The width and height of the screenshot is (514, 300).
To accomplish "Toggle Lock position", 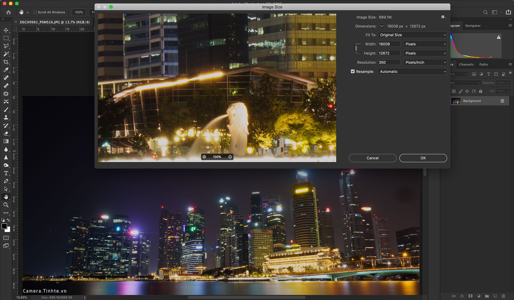I will tap(467, 91).
